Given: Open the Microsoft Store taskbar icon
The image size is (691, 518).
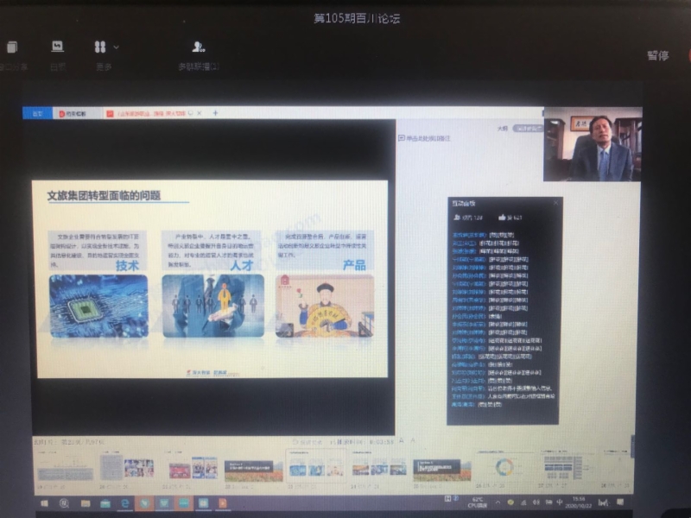Looking at the screenshot, I should 105,503.
